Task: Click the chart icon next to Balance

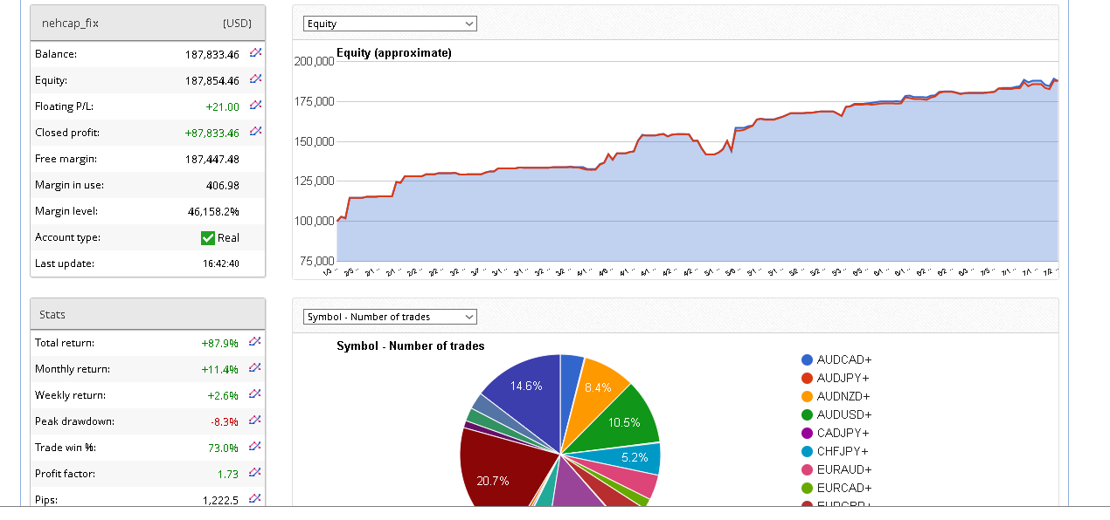Action: click(255, 53)
